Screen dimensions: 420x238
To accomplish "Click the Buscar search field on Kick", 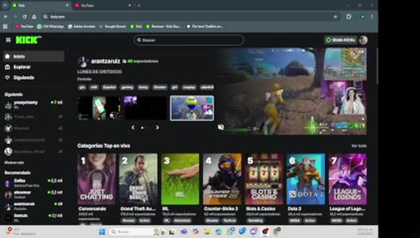I will [189, 40].
